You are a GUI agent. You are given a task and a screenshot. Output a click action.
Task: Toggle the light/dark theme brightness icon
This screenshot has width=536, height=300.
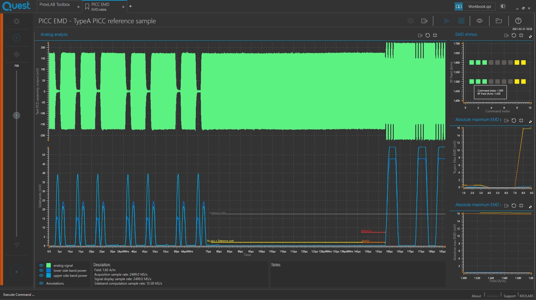[503, 6]
